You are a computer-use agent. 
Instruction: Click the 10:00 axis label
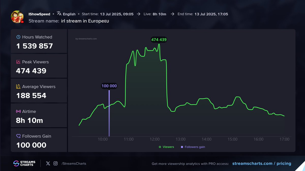coord(102,139)
